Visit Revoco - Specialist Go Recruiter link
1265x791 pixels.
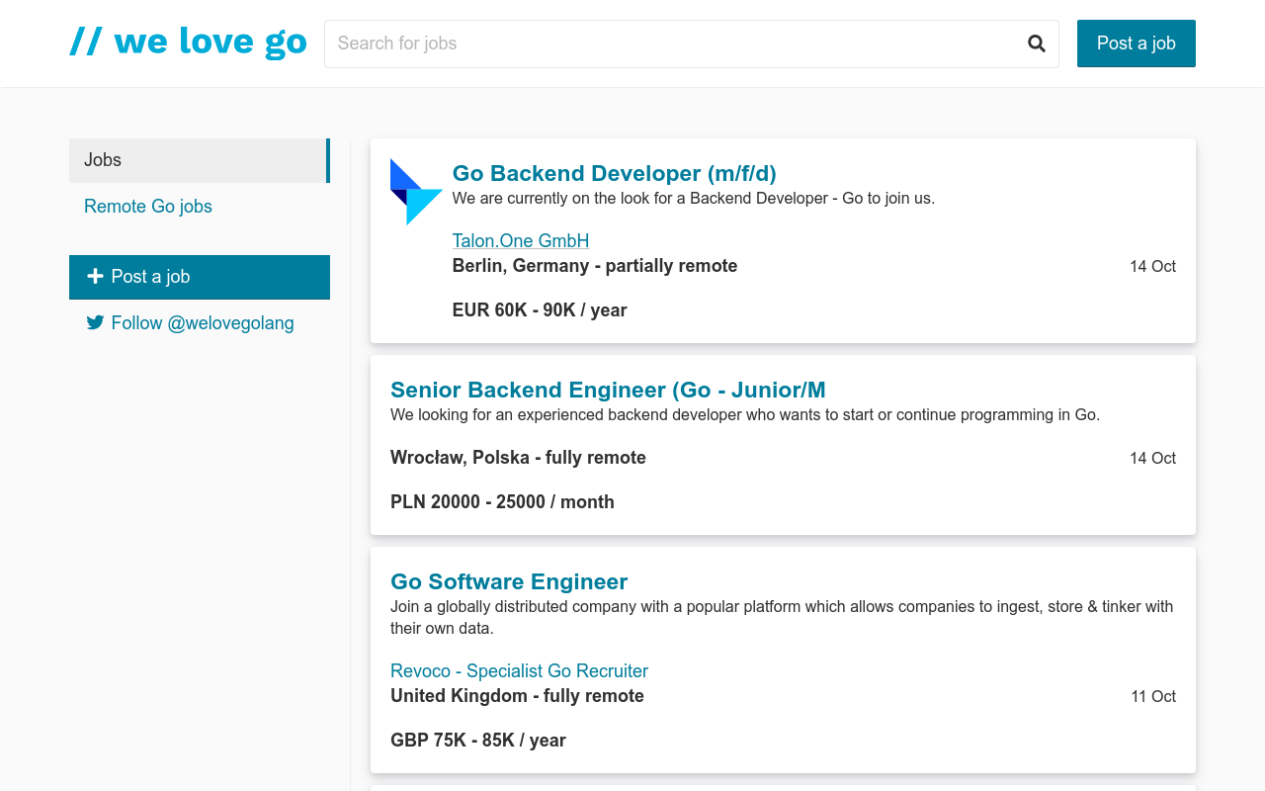point(519,671)
